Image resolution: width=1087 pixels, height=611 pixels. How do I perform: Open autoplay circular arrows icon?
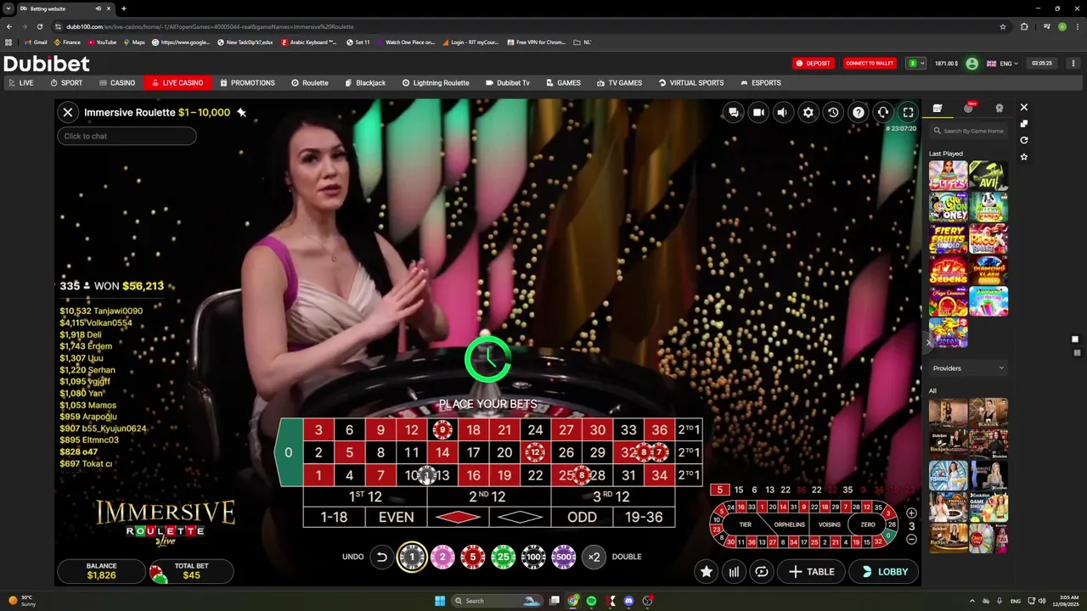point(762,572)
